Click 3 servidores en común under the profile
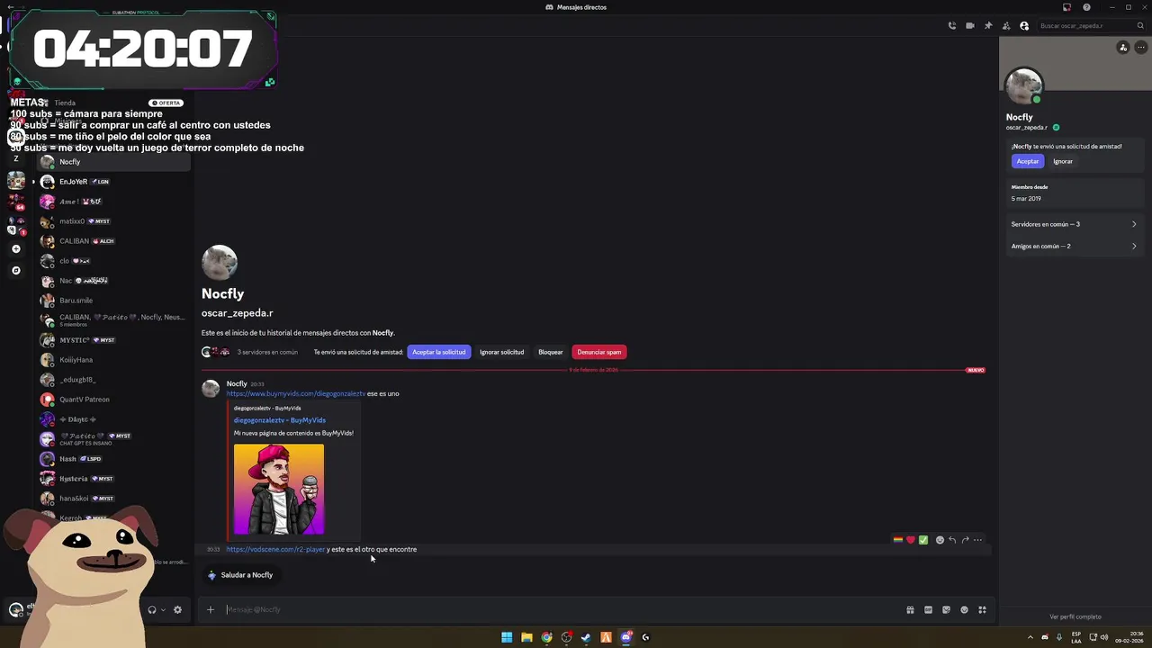This screenshot has width=1152, height=648. tap(267, 352)
